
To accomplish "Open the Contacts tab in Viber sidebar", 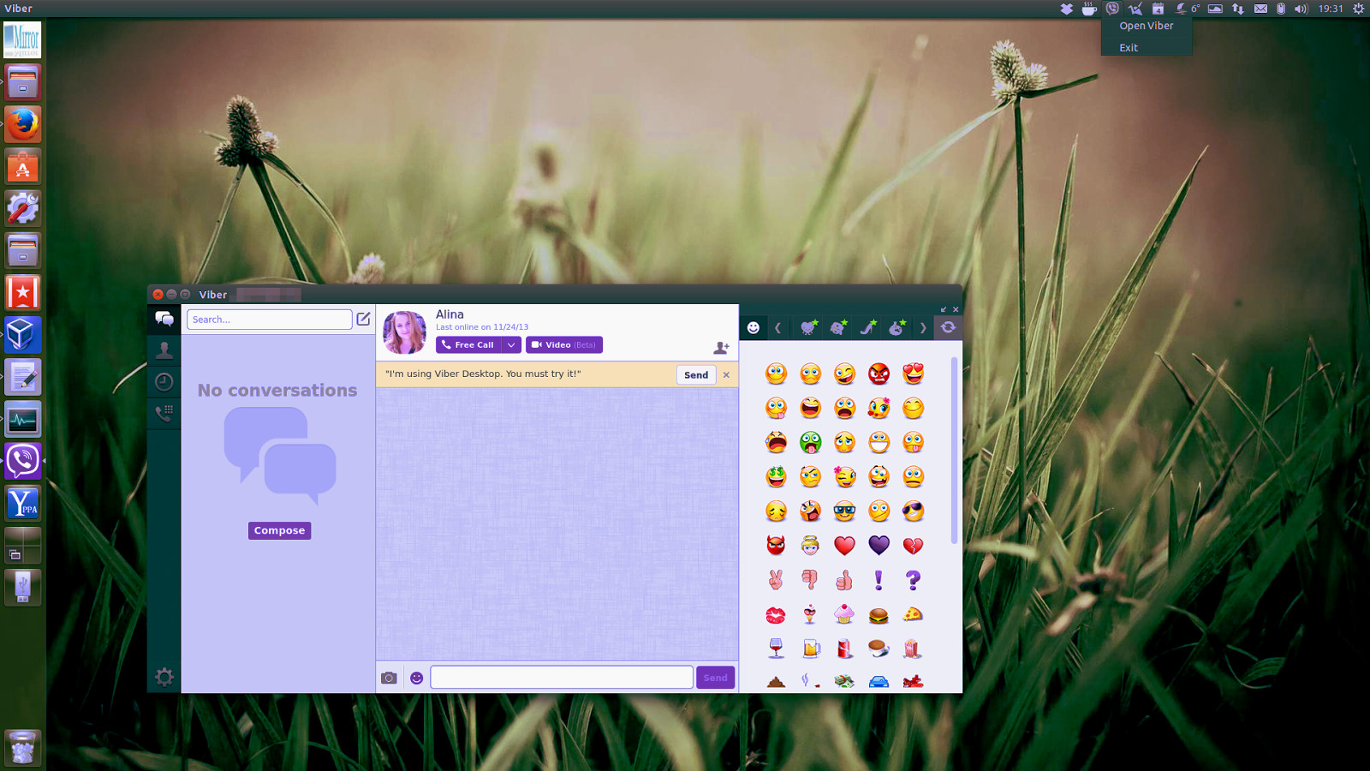I will click(164, 350).
